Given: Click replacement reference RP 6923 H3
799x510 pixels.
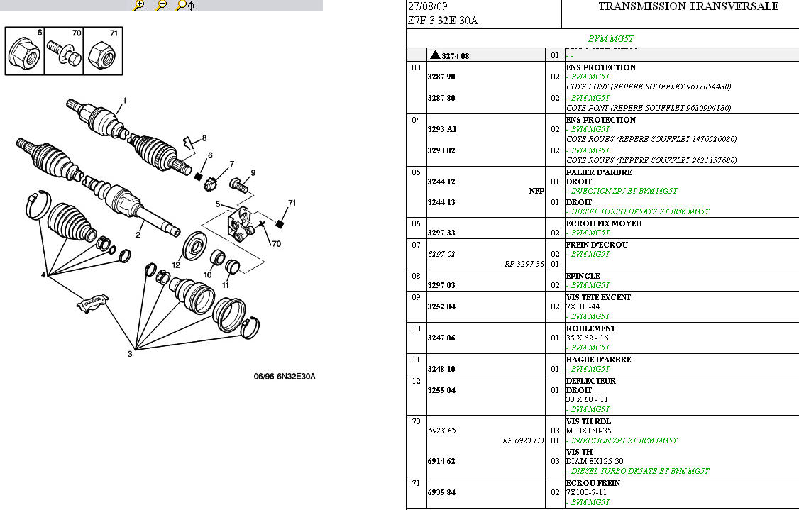Looking at the screenshot, I should pyautogui.click(x=524, y=440).
